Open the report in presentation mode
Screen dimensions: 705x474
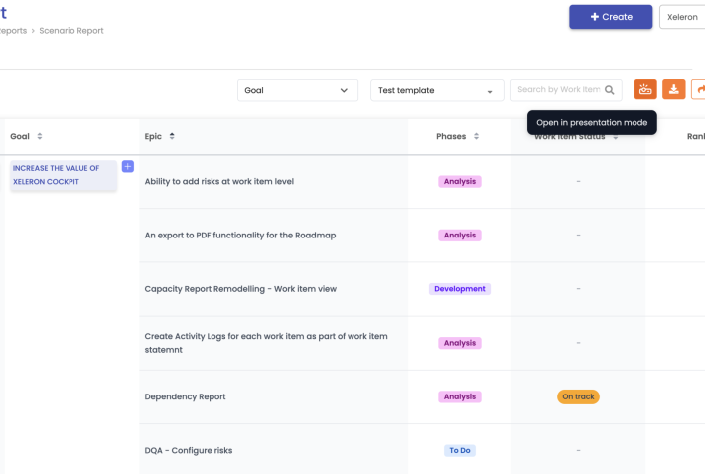645,90
